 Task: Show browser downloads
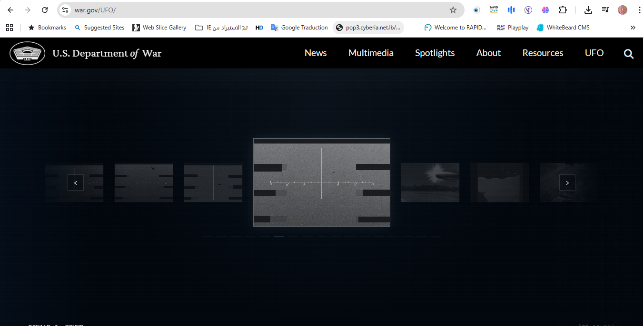click(588, 10)
